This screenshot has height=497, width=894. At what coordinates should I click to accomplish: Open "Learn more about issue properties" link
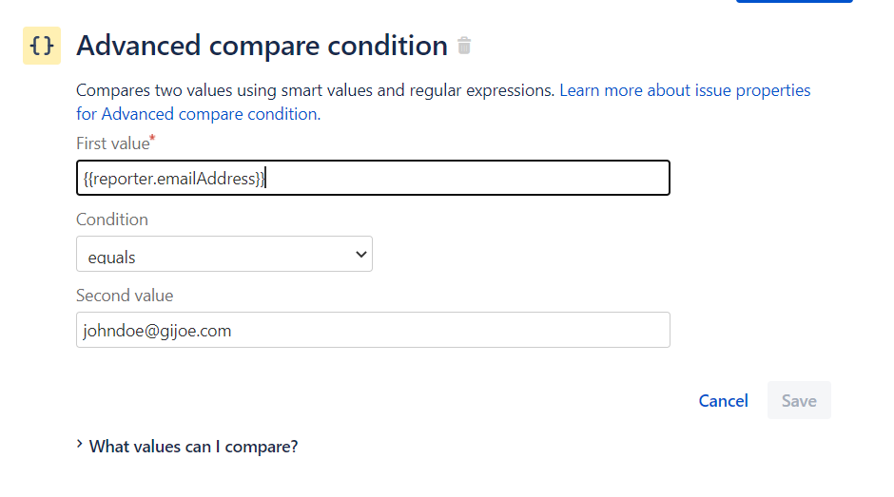pos(685,90)
